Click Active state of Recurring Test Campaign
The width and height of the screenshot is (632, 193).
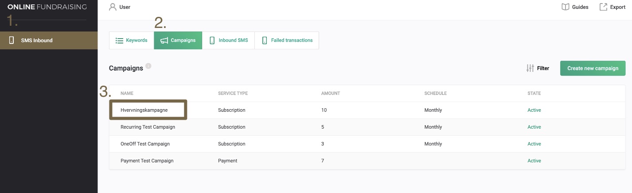(534, 127)
